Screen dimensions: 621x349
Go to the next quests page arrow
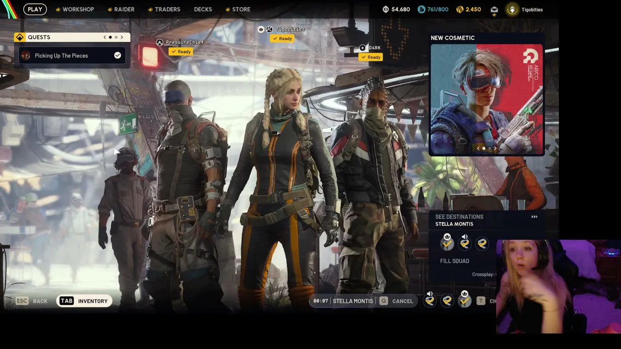(x=122, y=37)
